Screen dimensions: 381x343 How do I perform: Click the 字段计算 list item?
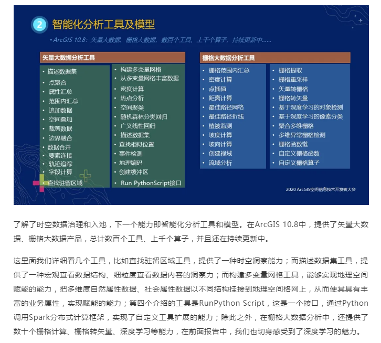click(60, 172)
